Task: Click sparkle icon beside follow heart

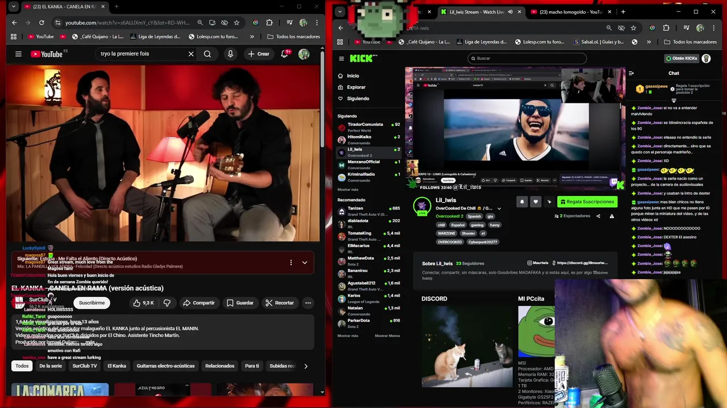Action: pos(549,202)
